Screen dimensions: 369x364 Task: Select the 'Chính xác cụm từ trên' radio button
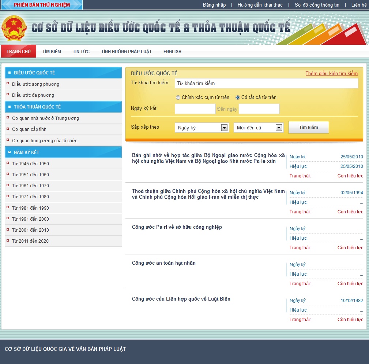[178, 98]
